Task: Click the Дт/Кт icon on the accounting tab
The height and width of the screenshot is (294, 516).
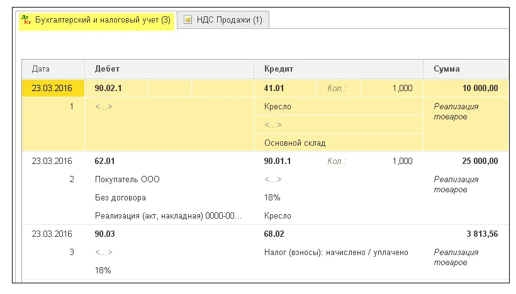Action: click(x=26, y=20)
